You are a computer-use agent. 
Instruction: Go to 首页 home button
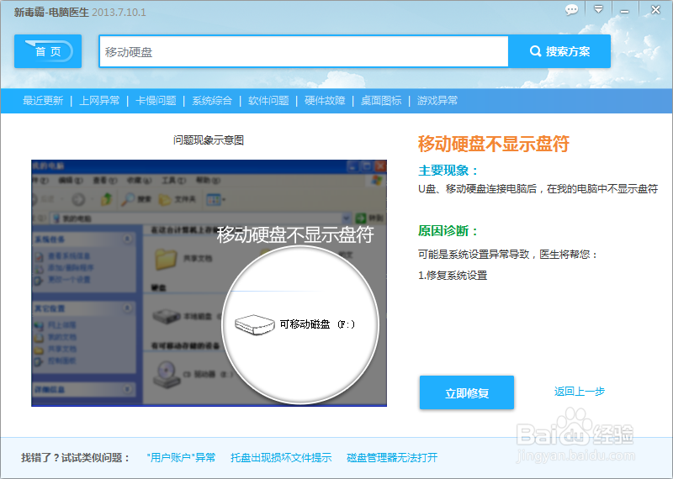[x=48, y=51]
